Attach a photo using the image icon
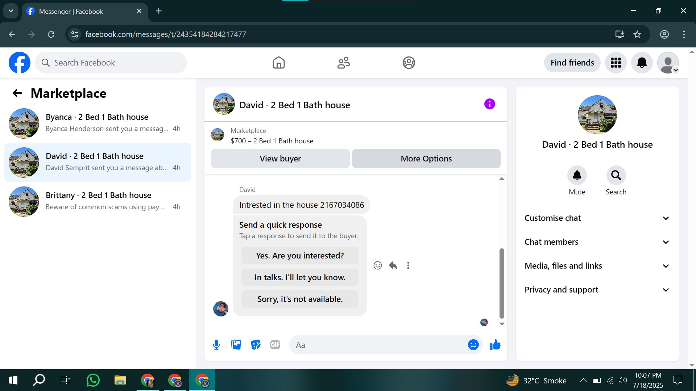Screen dimensions: 696x391 [236, 345]
